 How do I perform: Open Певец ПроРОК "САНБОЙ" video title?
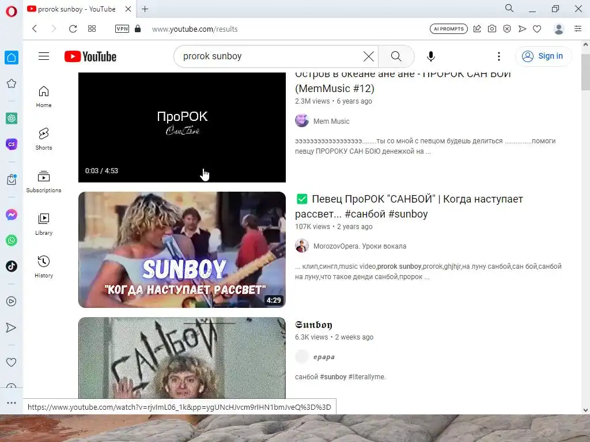point(409,207)
